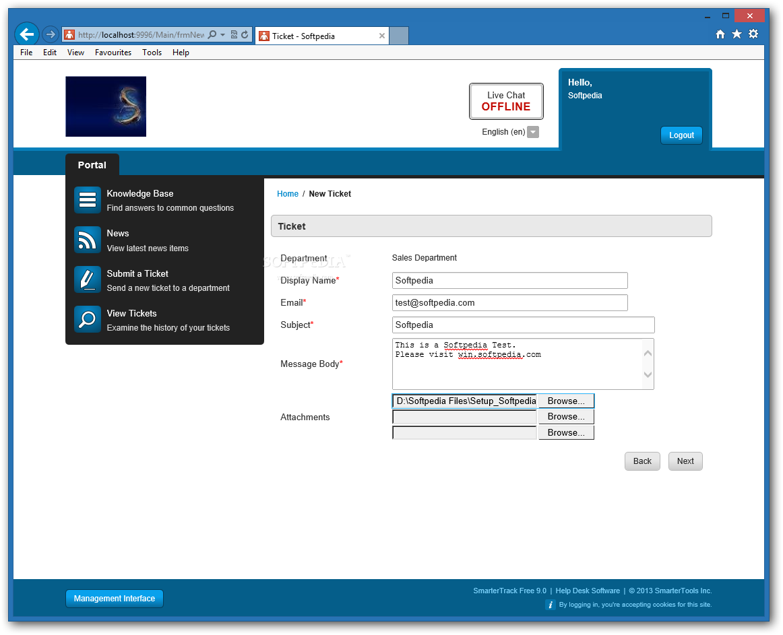Click the Management Interface button
The image size is (783, 635).
pyautogui.click(x=115, y=599)
